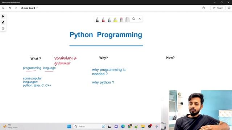Select the red pen in the inking toolbar
232x130 pixels.
click(x=103, y=19)
